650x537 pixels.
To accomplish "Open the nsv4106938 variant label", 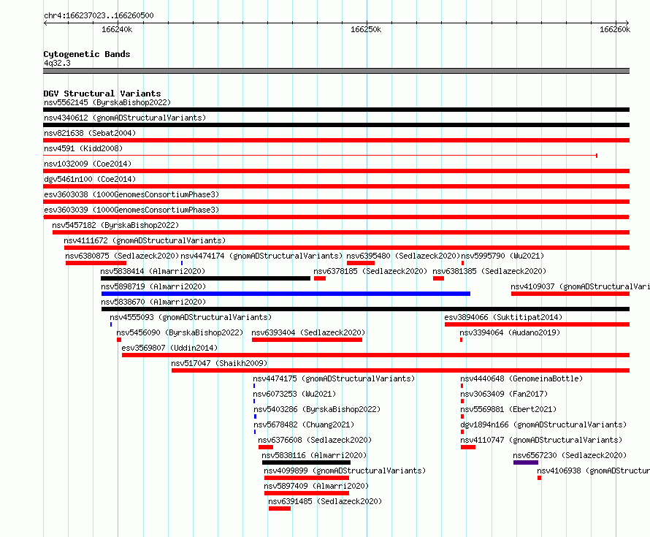I will pyautogui.click(x=593, y=471).
